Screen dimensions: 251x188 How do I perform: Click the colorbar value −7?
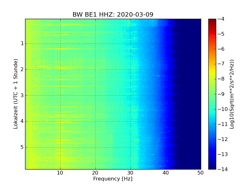pyautogui.click(x=221, y=64)
